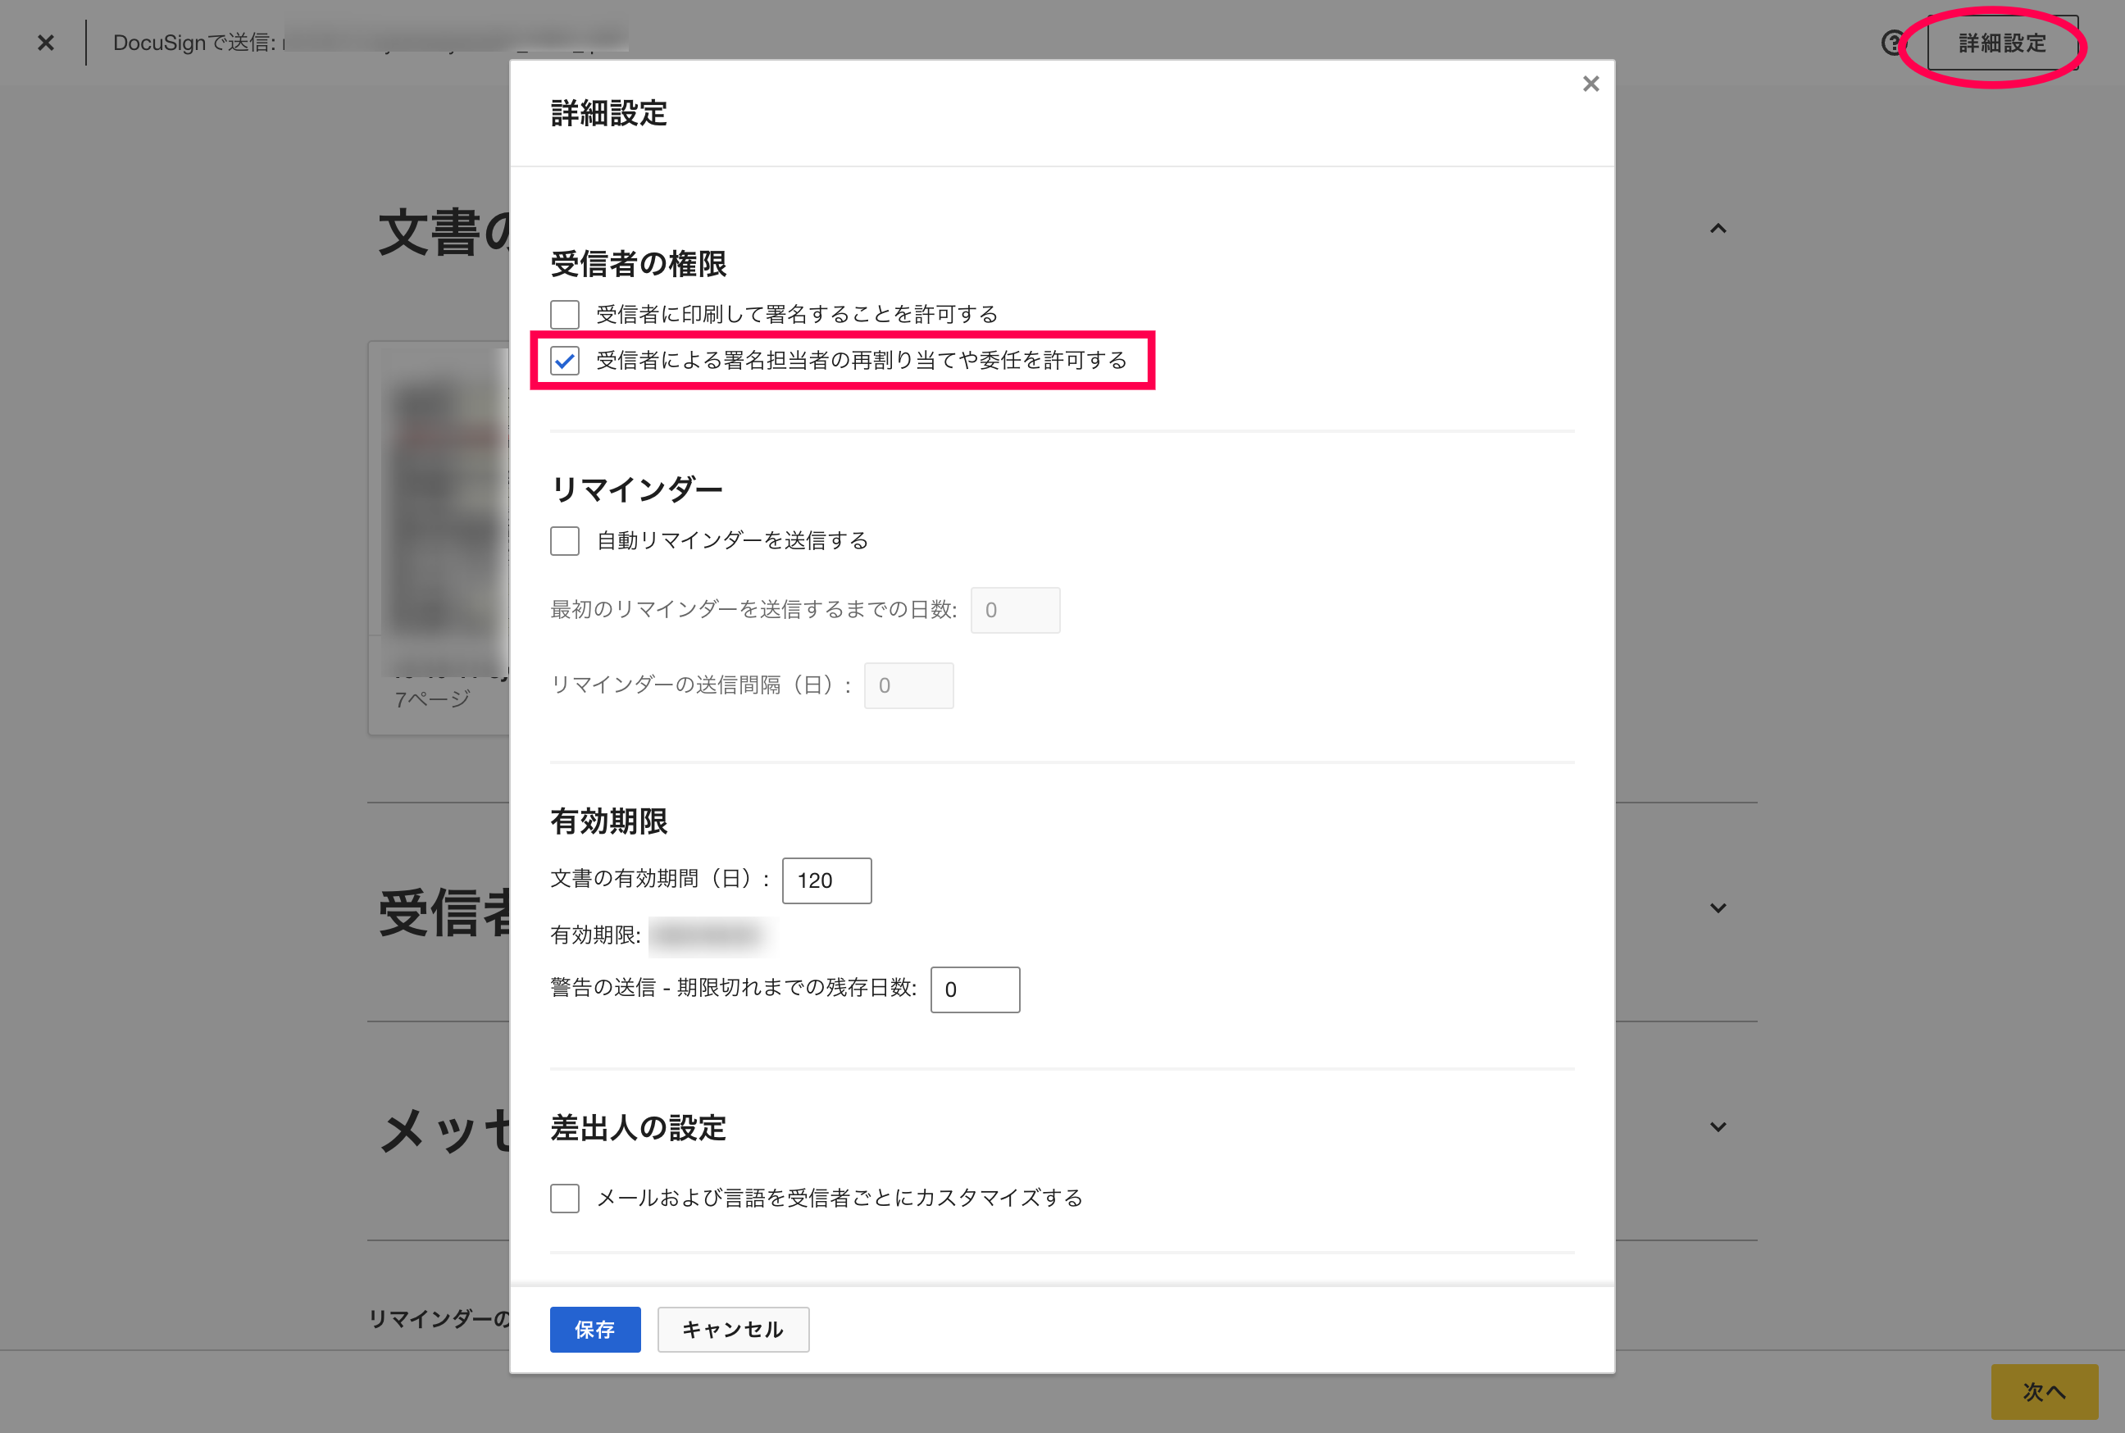Expand the 受信者 section chevron
This screenshot has width=2125, height=1433.
click(1718, 908)
